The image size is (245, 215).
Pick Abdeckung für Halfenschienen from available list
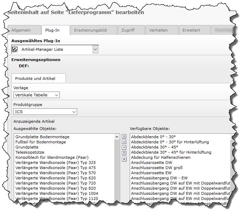click(161, 157)
